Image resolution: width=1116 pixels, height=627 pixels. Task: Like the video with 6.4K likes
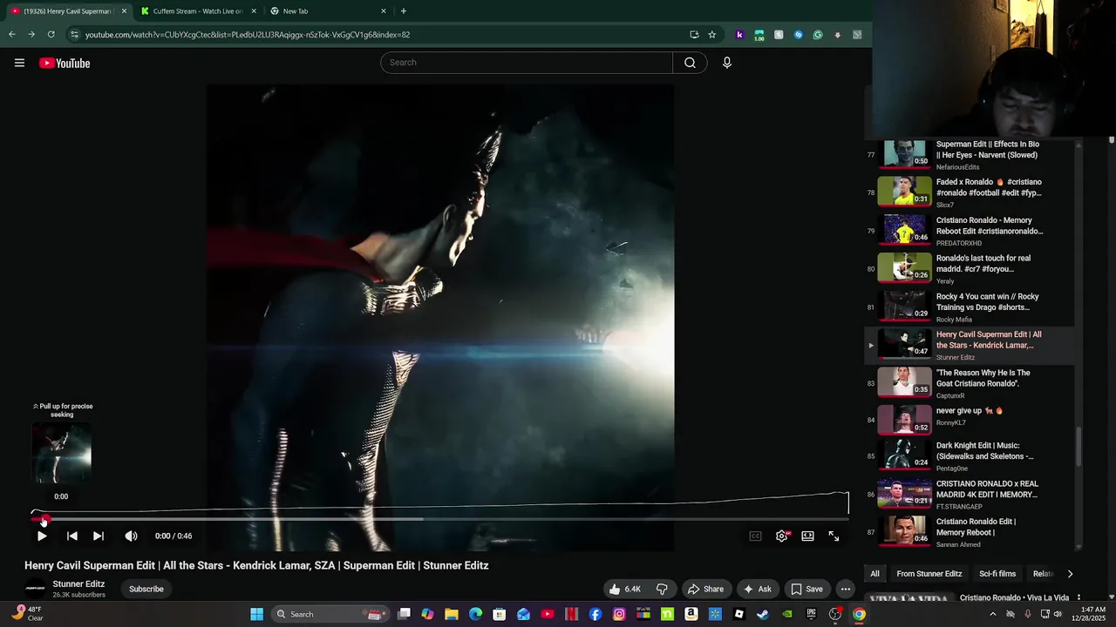pos(625,589)
